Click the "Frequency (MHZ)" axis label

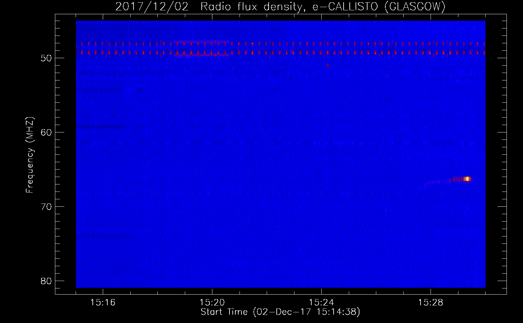(x=30, y=155)
